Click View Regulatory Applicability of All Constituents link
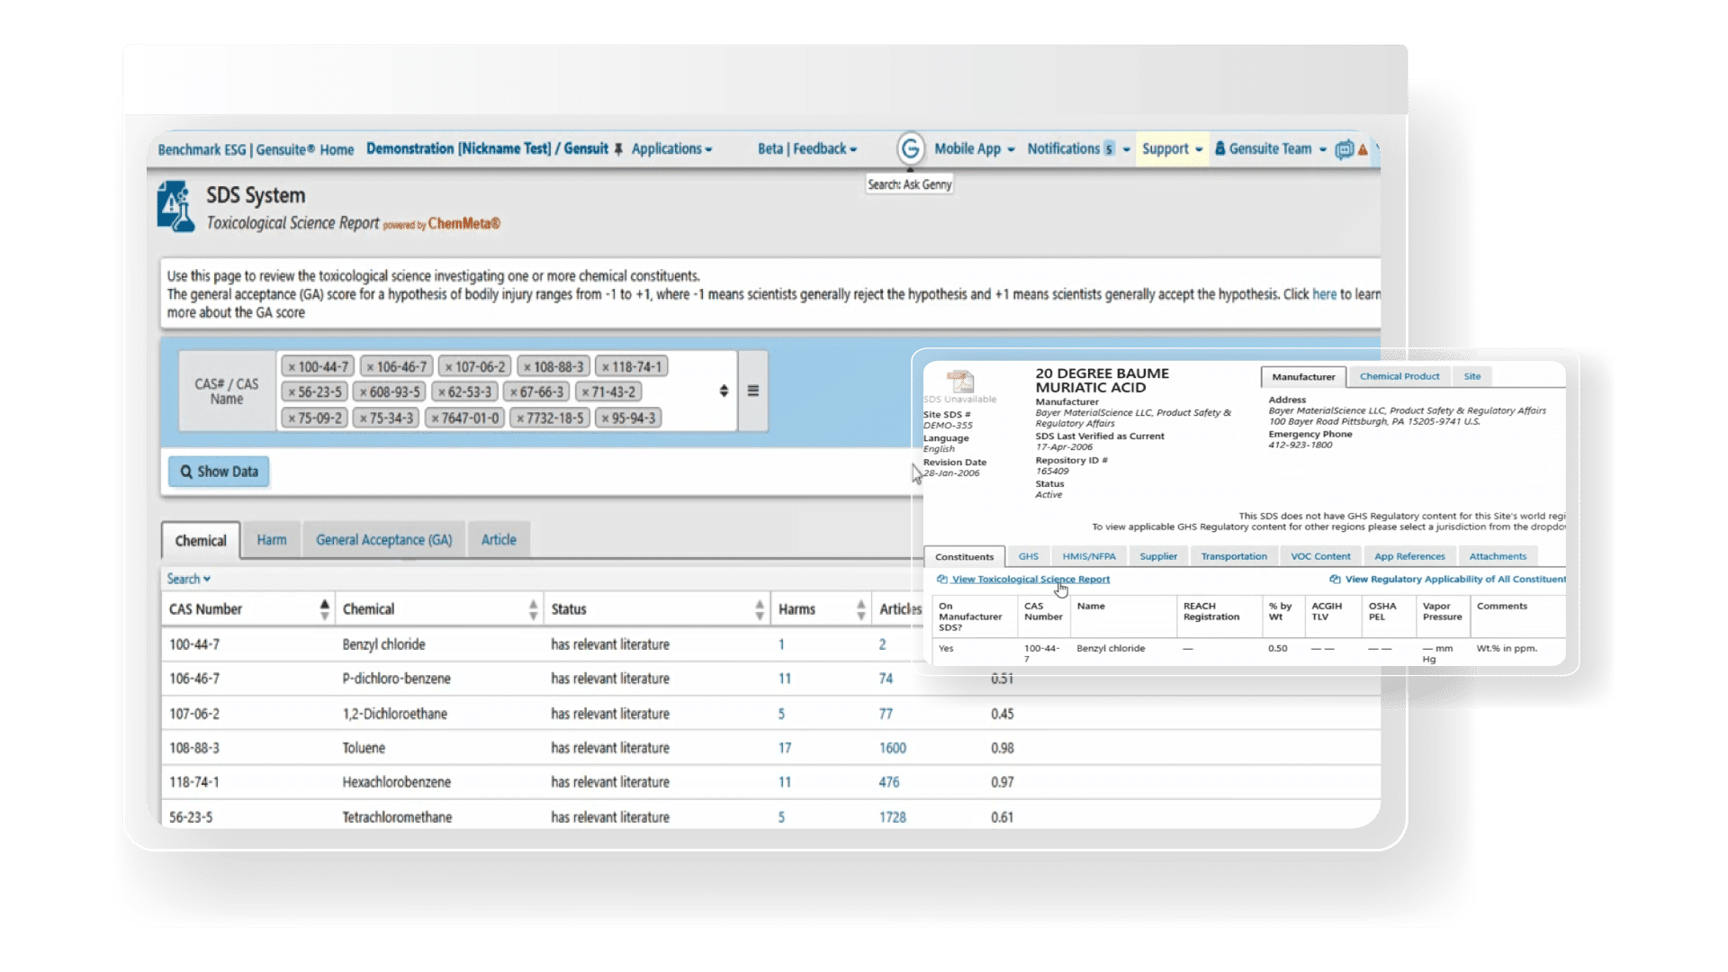The width and height of the screenshot is (1728, 972). [x=1455, y=580]
